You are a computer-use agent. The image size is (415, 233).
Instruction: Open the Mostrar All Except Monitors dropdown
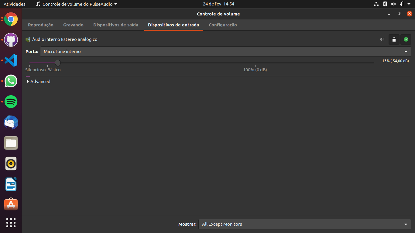tap(304, 224)
